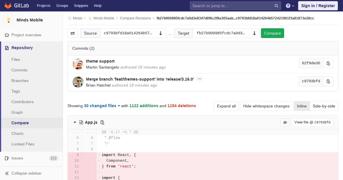Click the App.js file name

coord(91,122)
